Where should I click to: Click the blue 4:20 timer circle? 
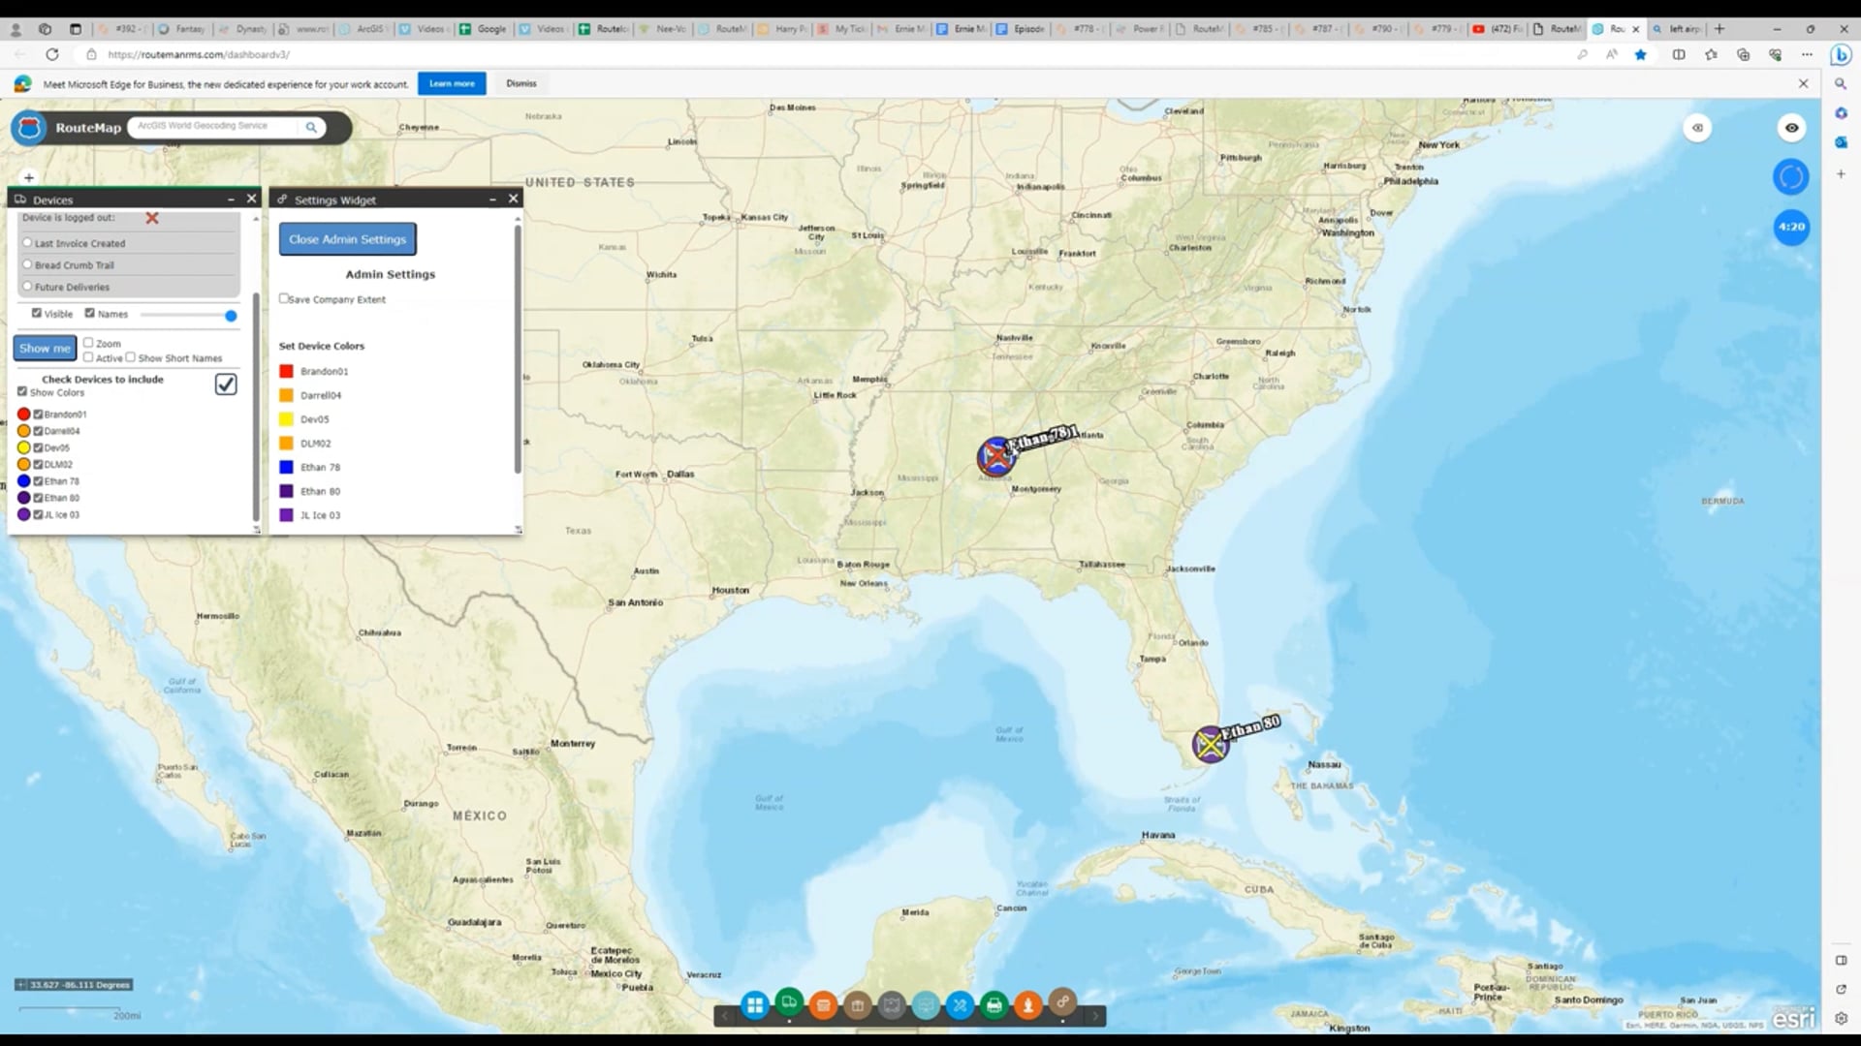(1791, 227)
